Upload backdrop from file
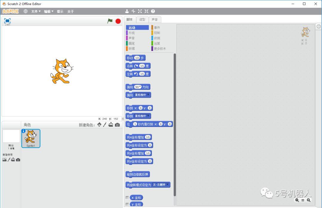This screenshot has width=322, height=208. pos(13,159)
